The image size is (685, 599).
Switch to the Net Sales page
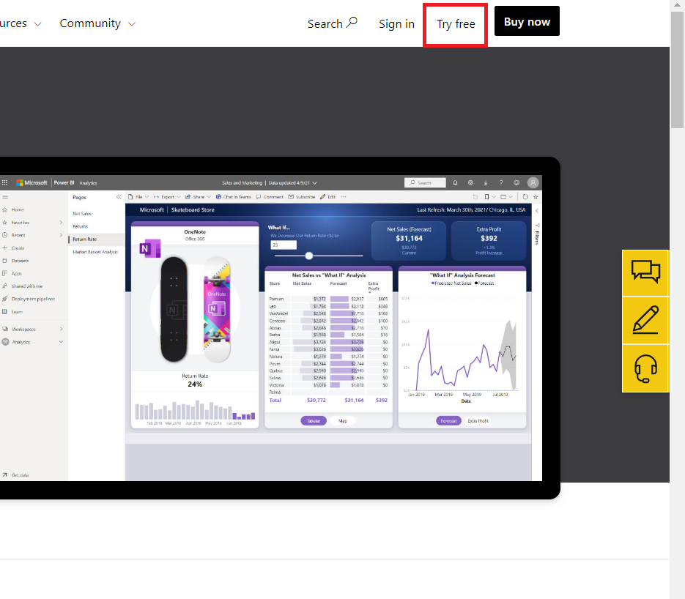[x=82, y=214]
